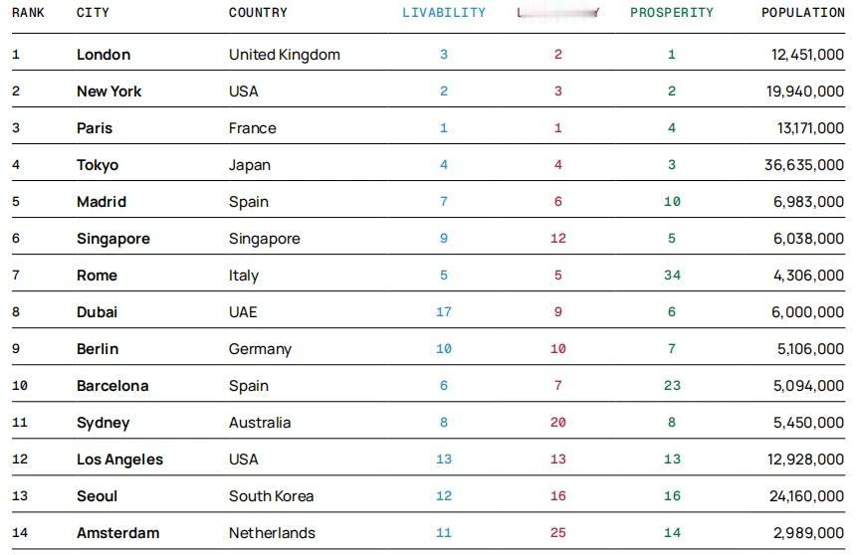Click on Paris in the city list
Screen dimensions: 857x555
tap(94, 128)
